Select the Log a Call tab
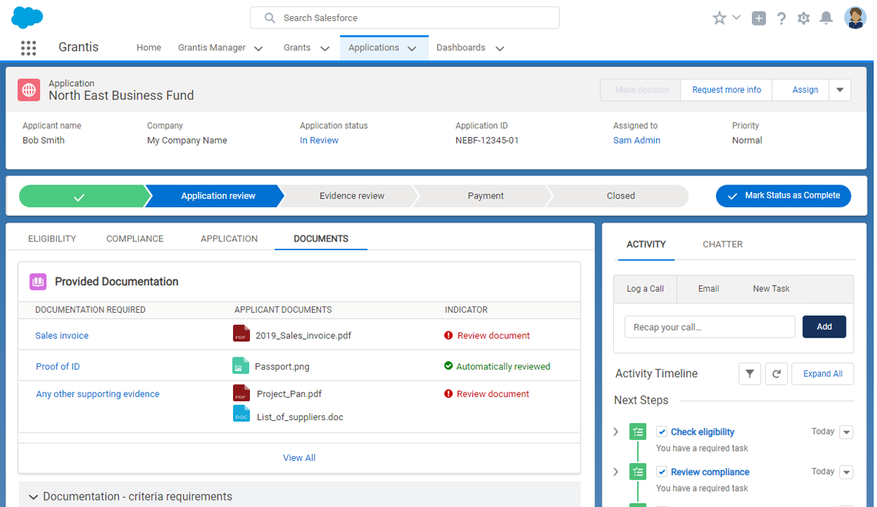877x507 pixels. (645, 289)
